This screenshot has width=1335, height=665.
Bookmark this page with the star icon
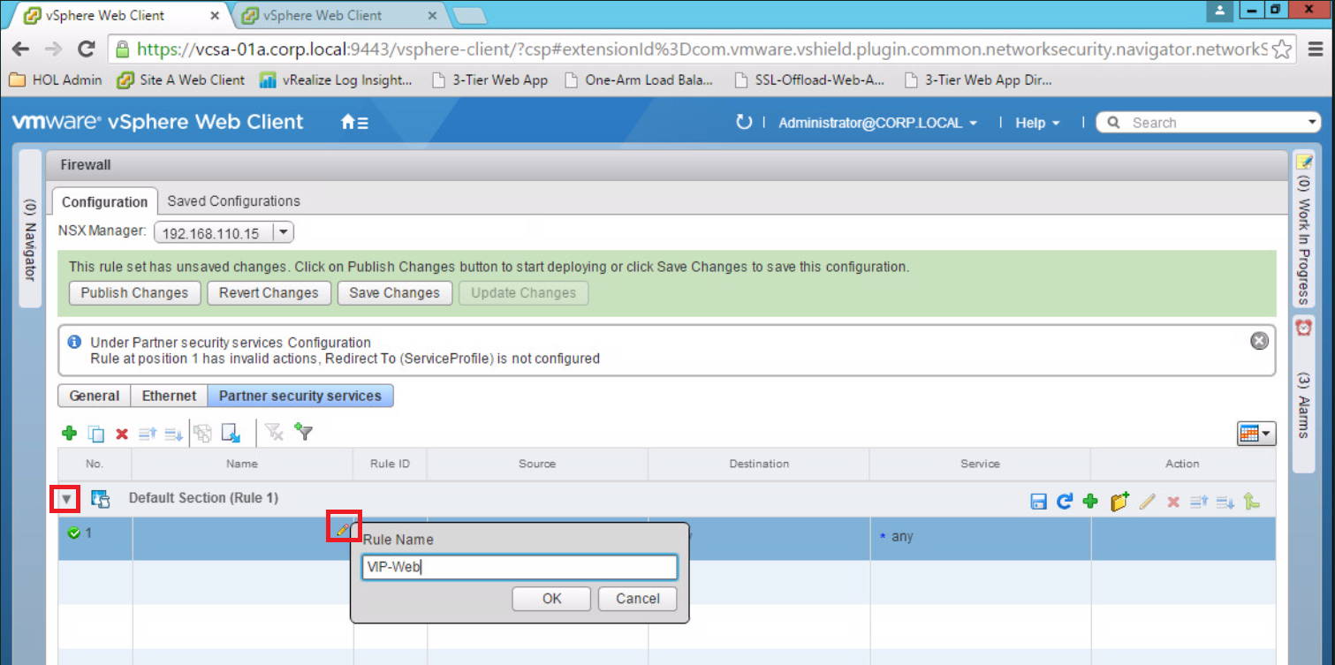(1283, 49)
